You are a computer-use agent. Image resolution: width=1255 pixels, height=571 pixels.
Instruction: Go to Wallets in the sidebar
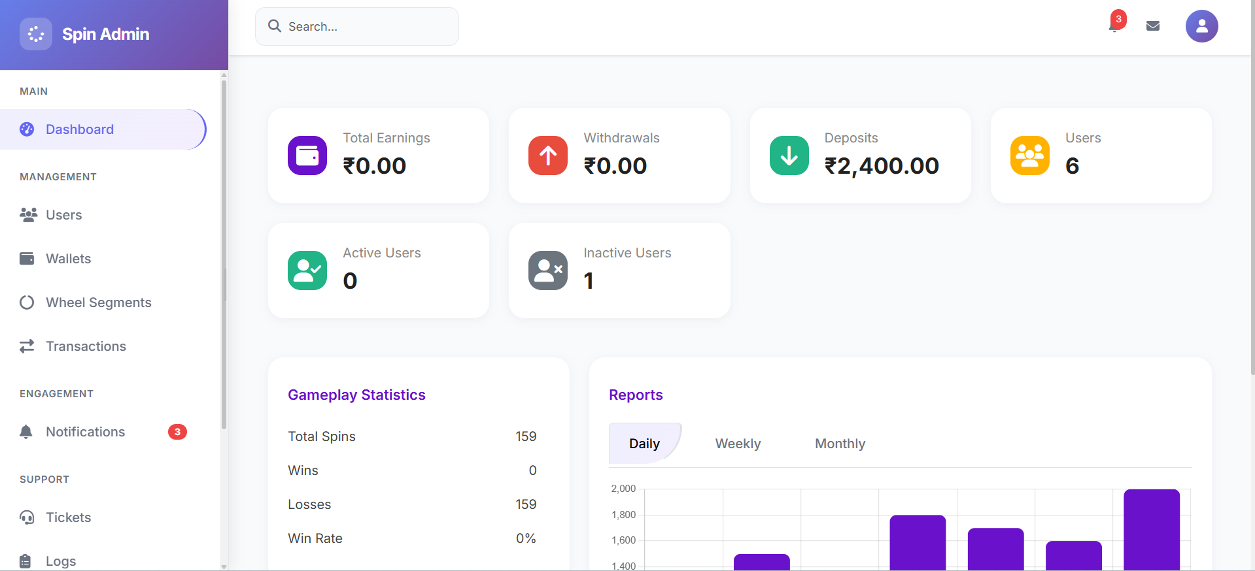coord(68,259)
